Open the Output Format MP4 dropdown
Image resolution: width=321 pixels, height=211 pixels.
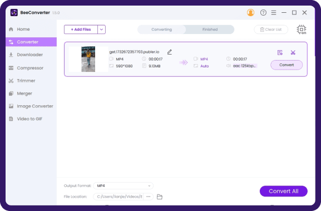[124, 186]
